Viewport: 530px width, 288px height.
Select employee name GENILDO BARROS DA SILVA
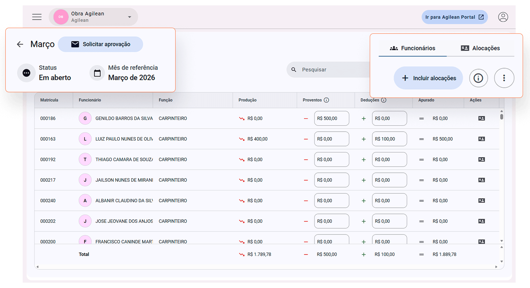tap(124, 118)
